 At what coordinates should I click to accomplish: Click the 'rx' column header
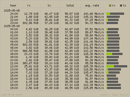(29, 6)
